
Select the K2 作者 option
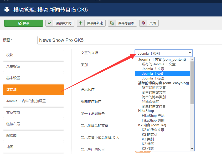[x=162, y=149]
